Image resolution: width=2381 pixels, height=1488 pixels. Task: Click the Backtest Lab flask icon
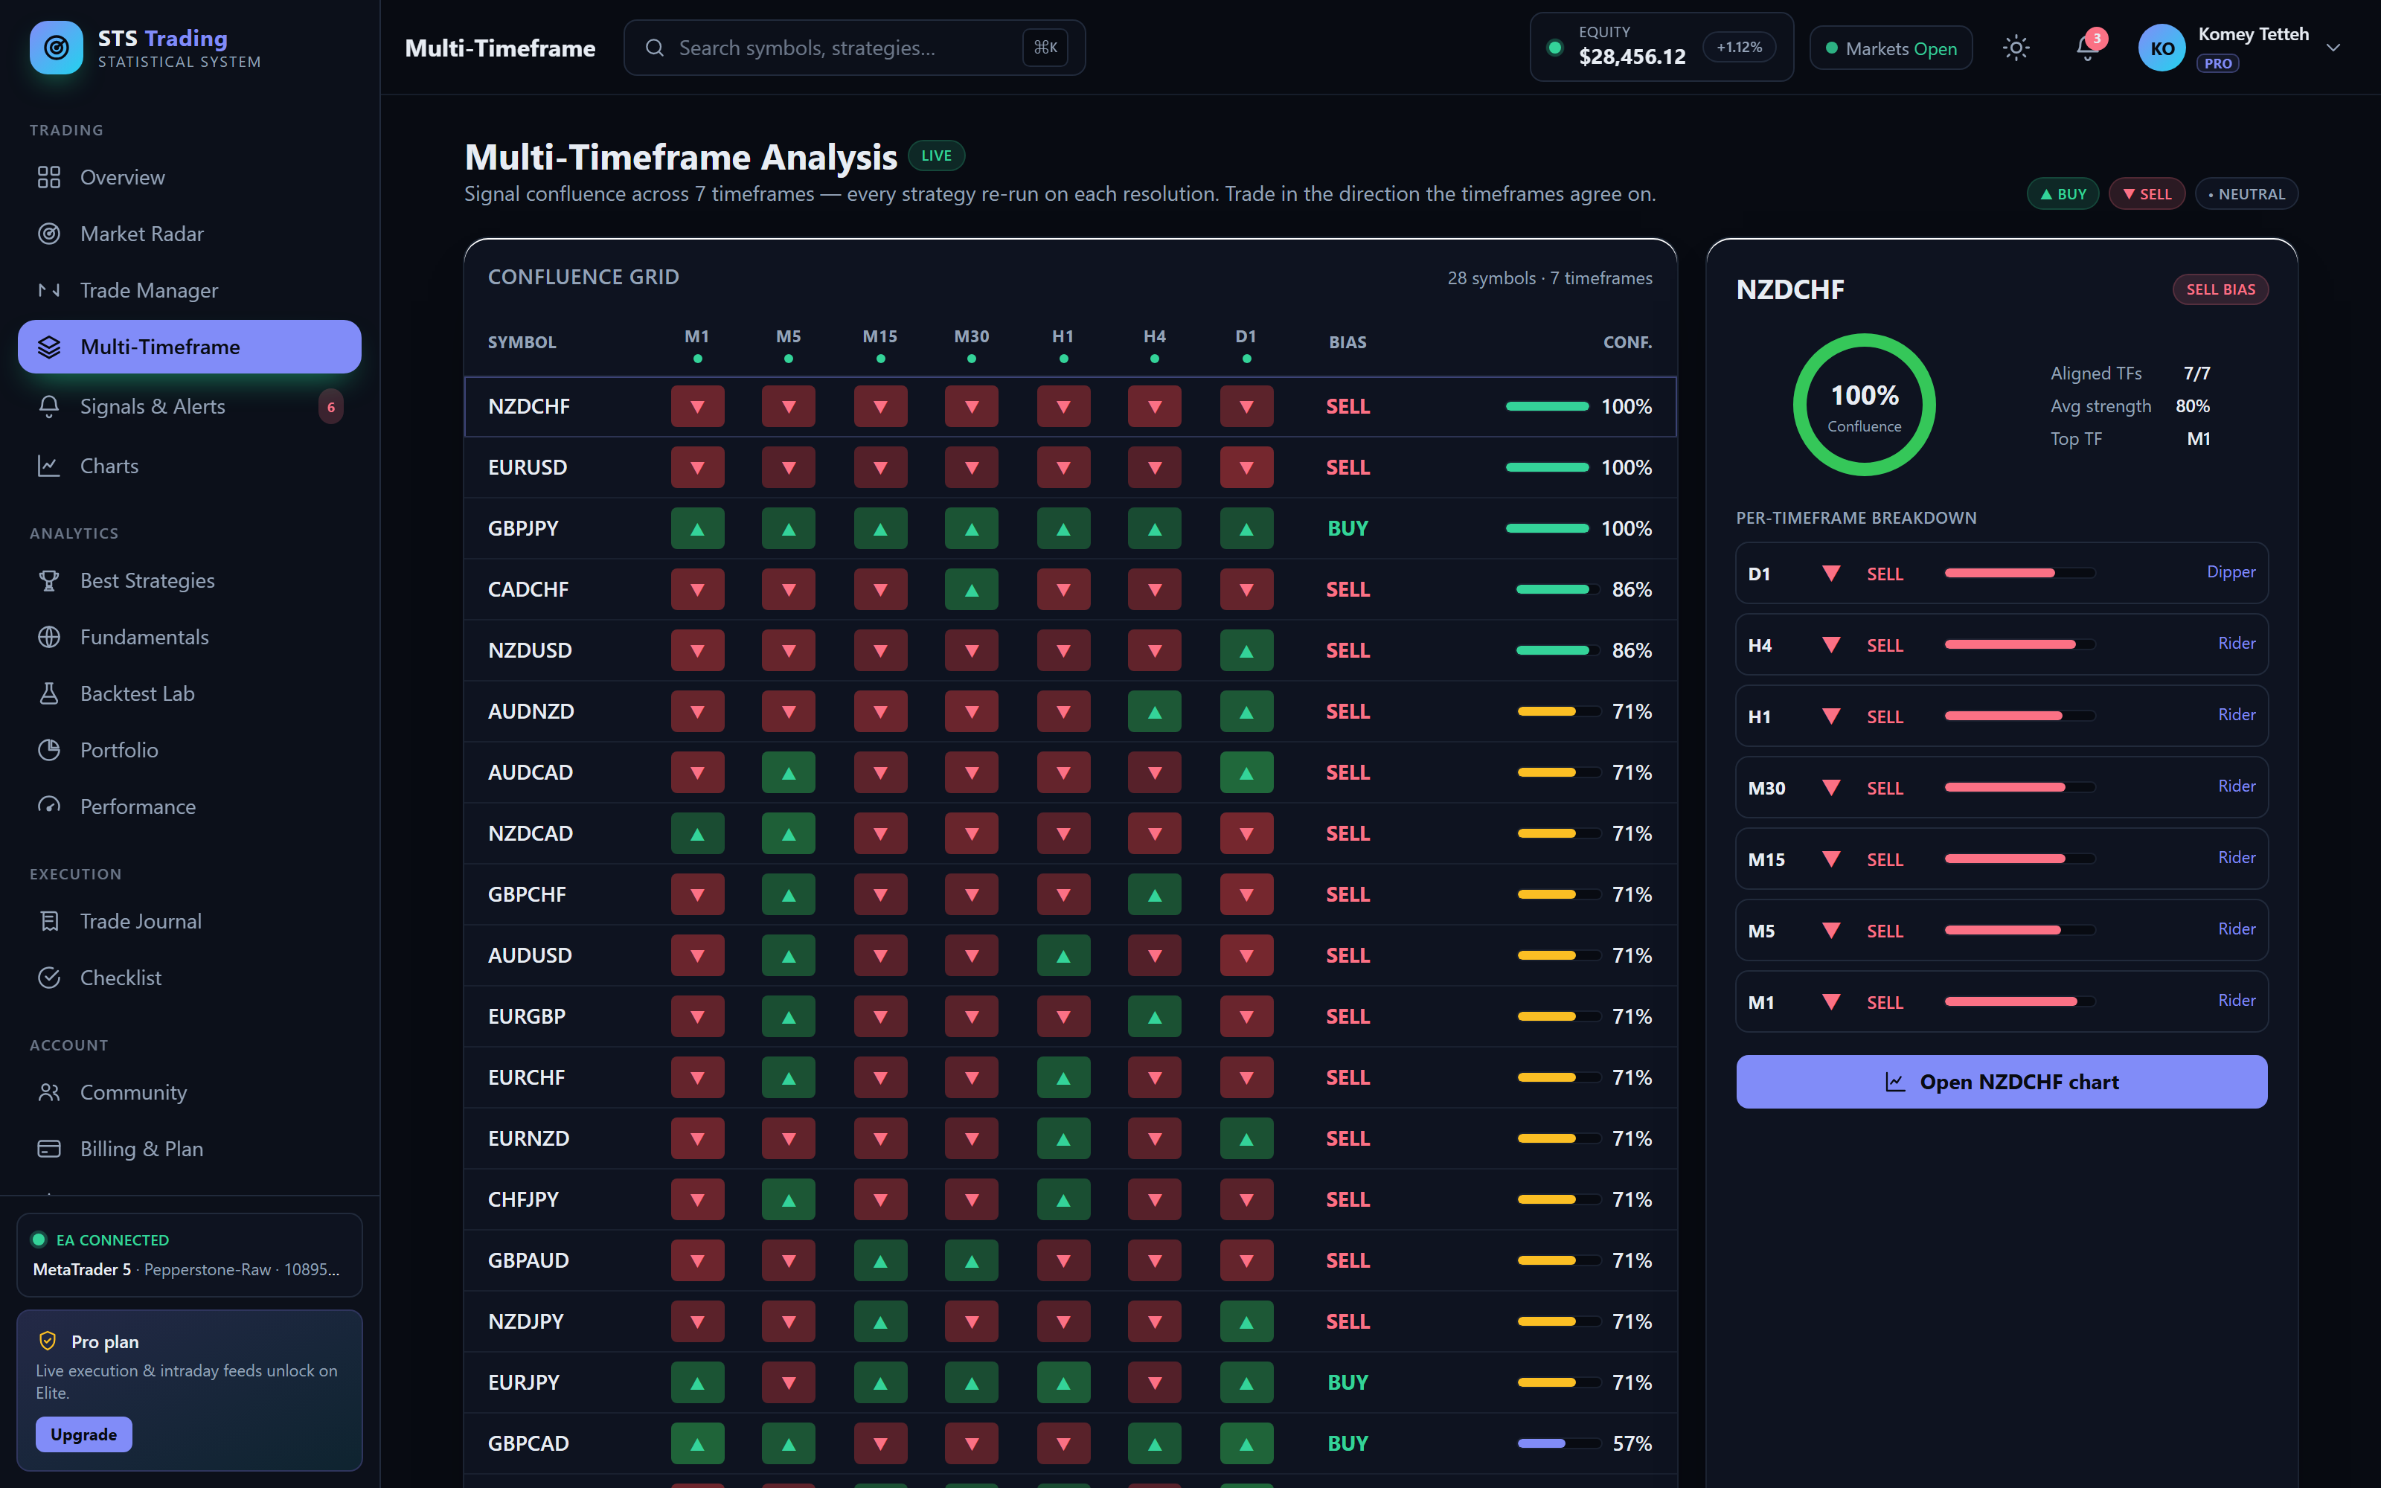49,693
